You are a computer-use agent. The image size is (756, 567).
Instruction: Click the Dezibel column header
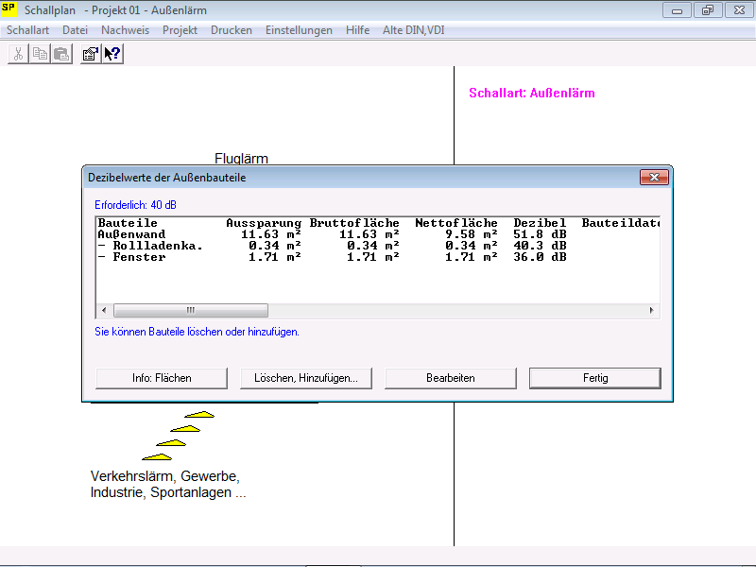tap(540, 223)
